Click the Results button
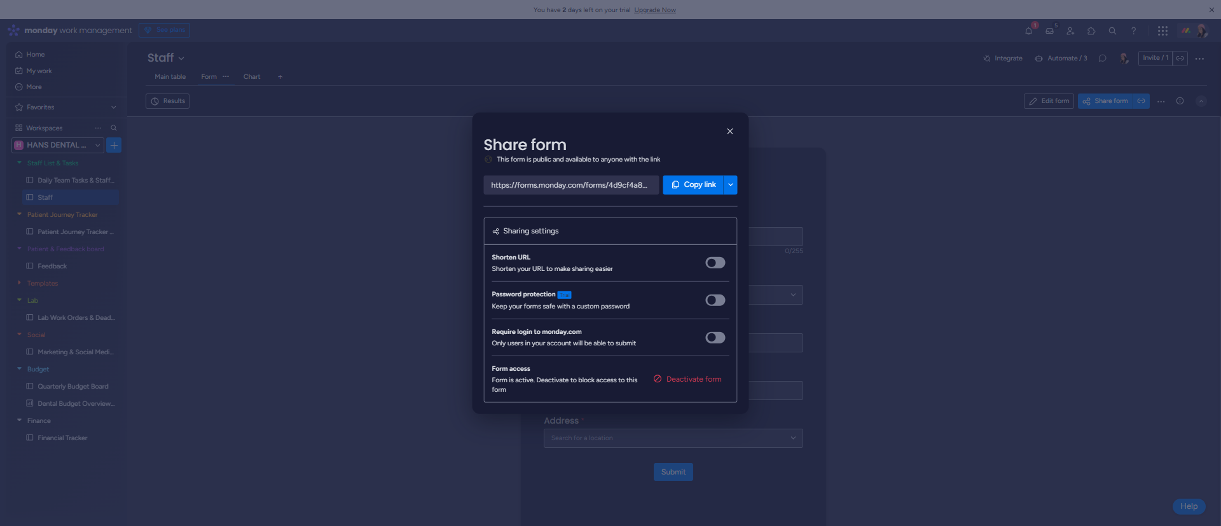 [168, 101]
